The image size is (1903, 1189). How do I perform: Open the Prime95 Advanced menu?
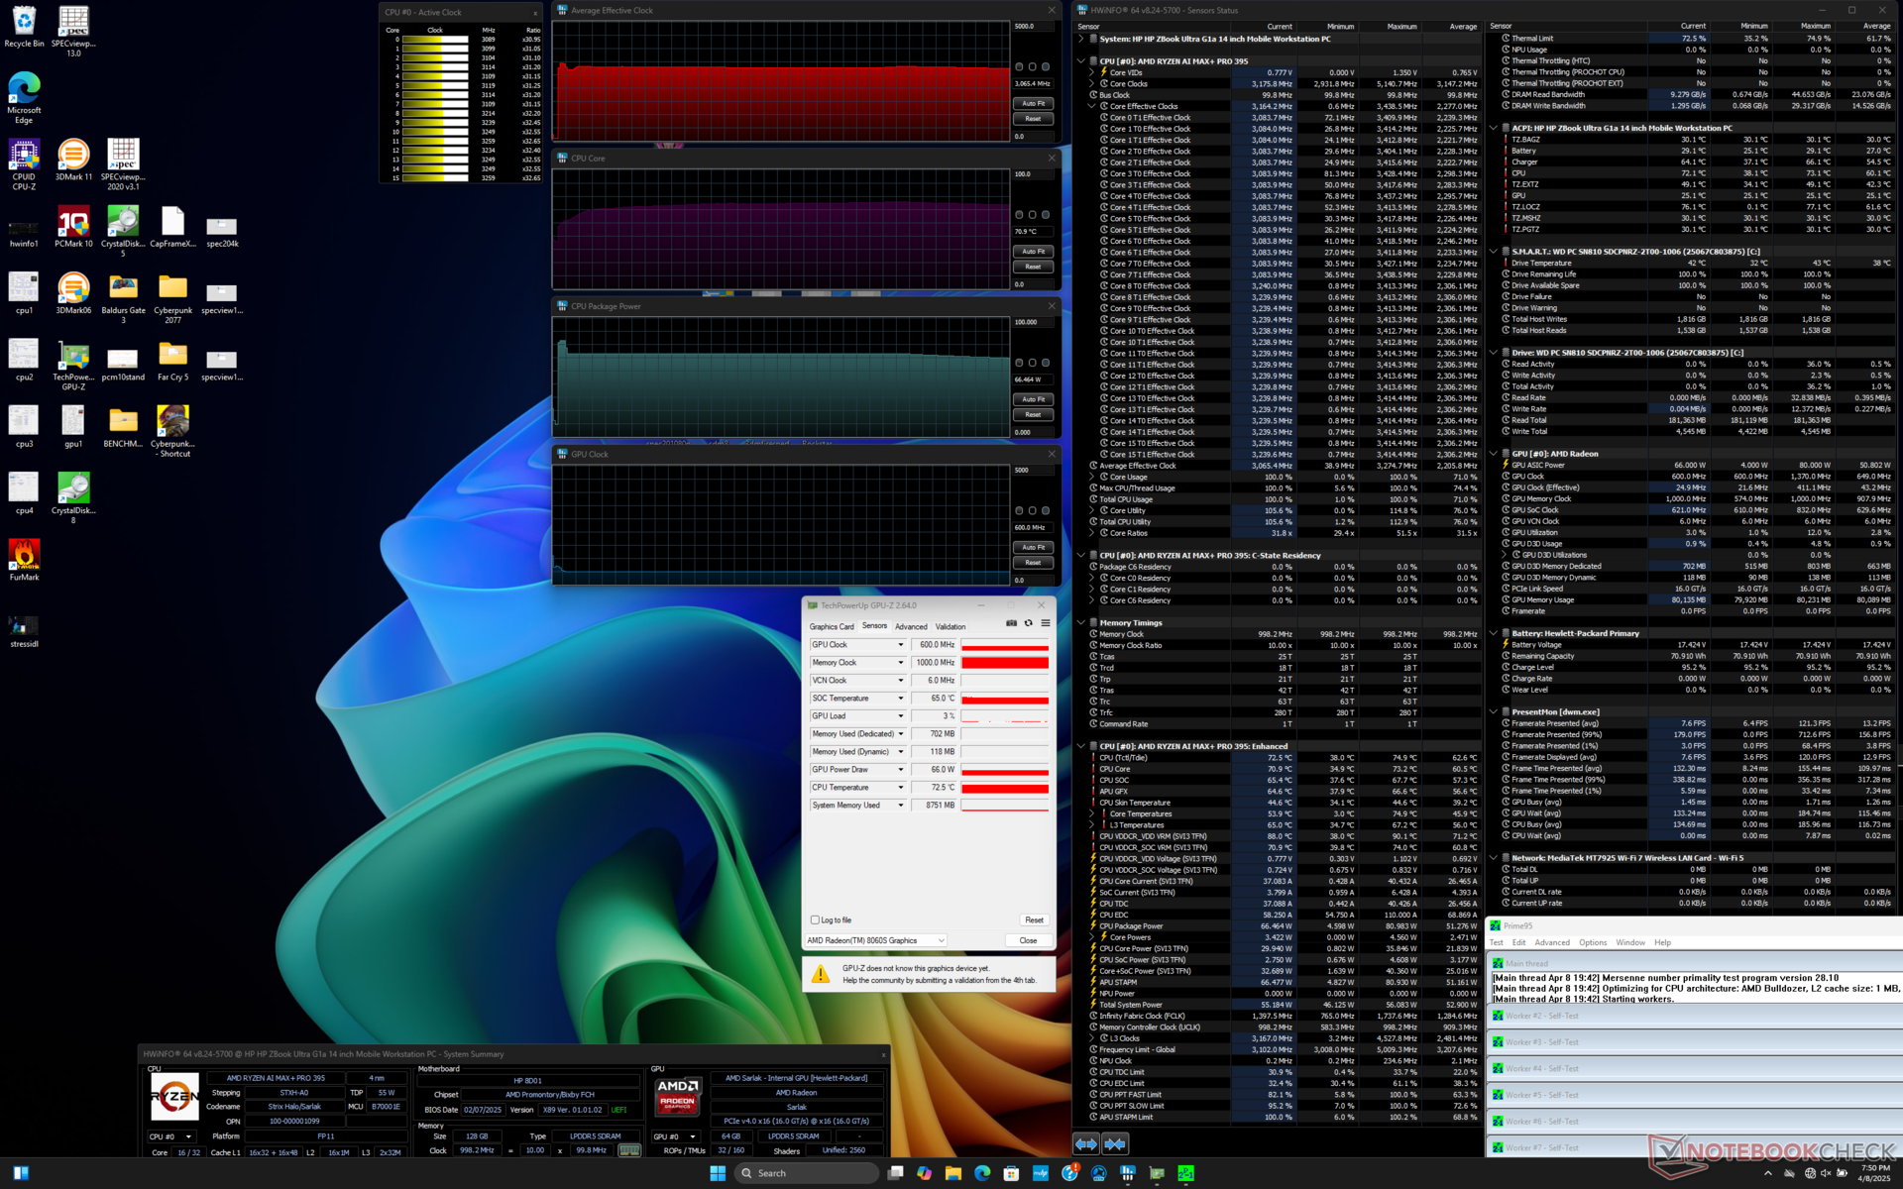tap(1552, 942)
